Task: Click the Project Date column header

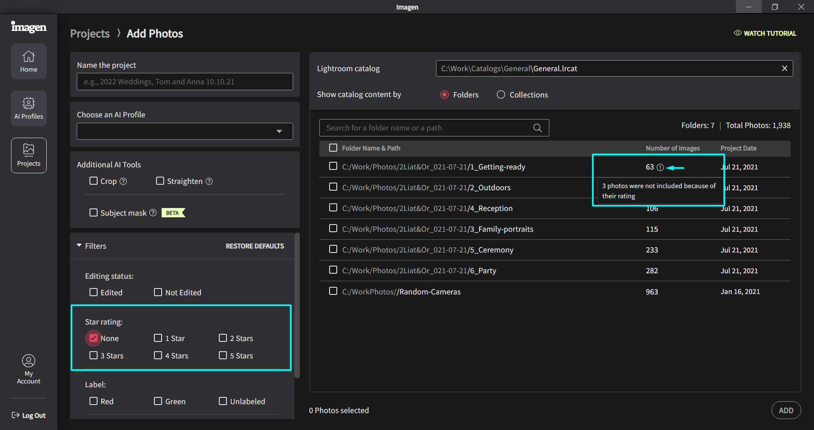Action: point(738,148)
